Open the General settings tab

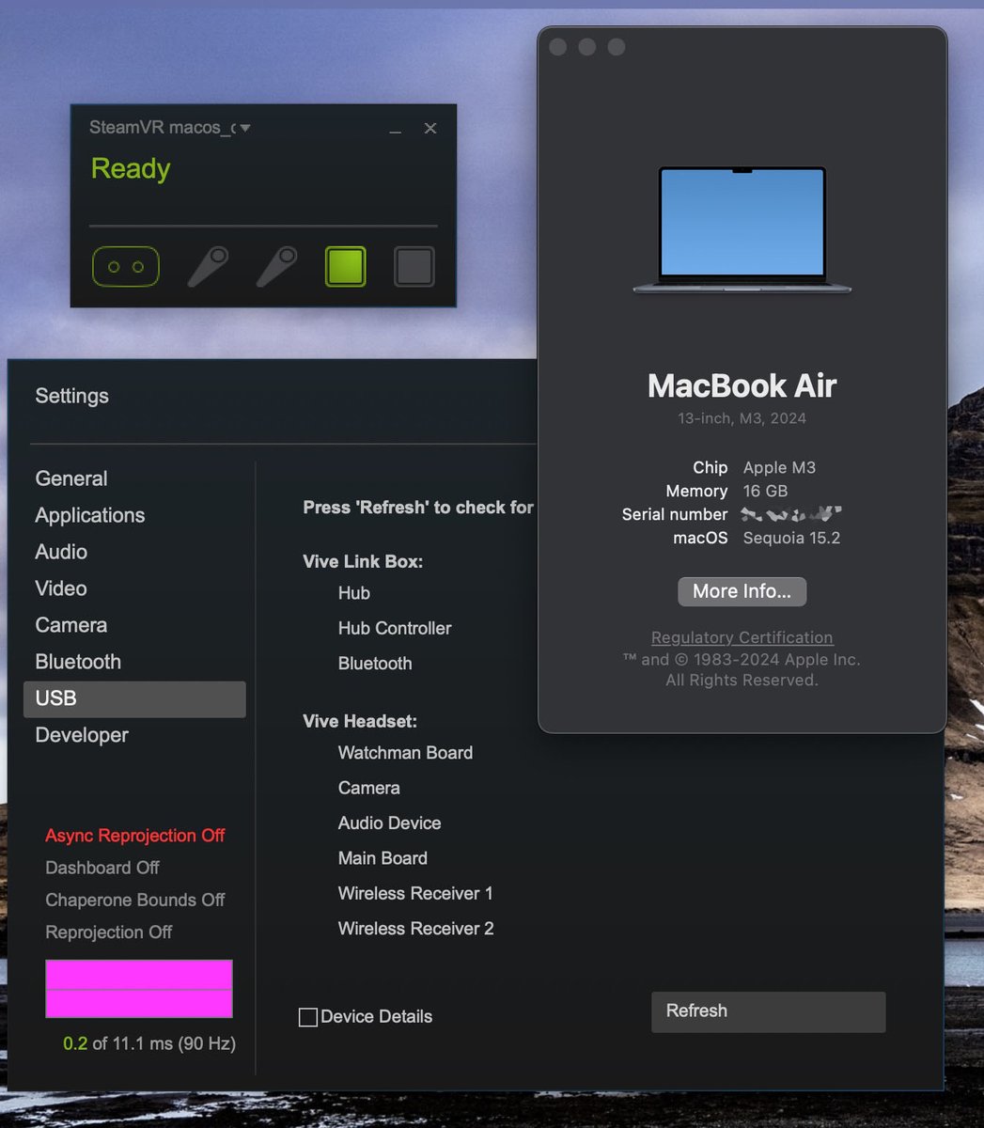[x=71, y=478]
